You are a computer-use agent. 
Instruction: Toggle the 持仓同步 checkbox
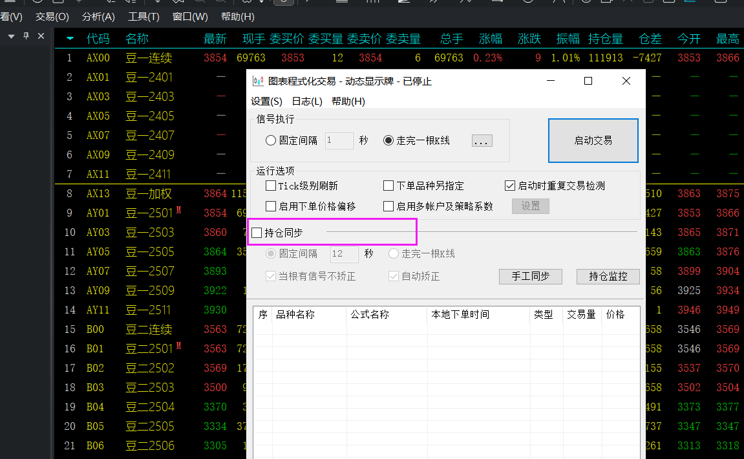coord(257,233)
